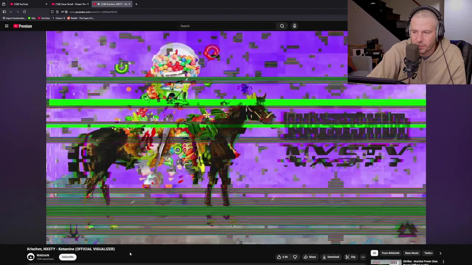Open the Skrillex Mumbai Power thumbnail

[x=386, y=262]
